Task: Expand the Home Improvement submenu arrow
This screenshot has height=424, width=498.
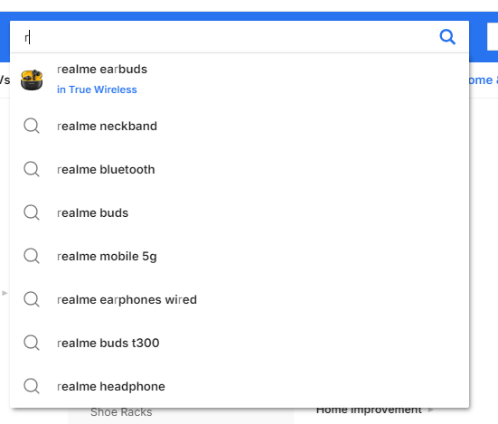Action: pos(430,410)
